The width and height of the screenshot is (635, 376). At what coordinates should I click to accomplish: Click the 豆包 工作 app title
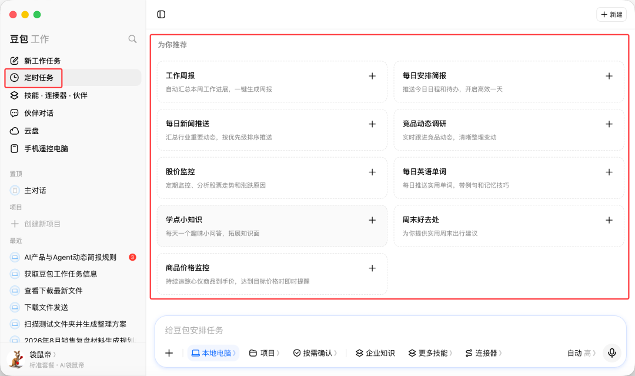click(x=29, y=39)
